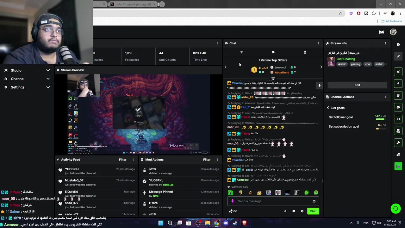
Task: Collapse the gifters banner arrow
Action: (273, 78)
